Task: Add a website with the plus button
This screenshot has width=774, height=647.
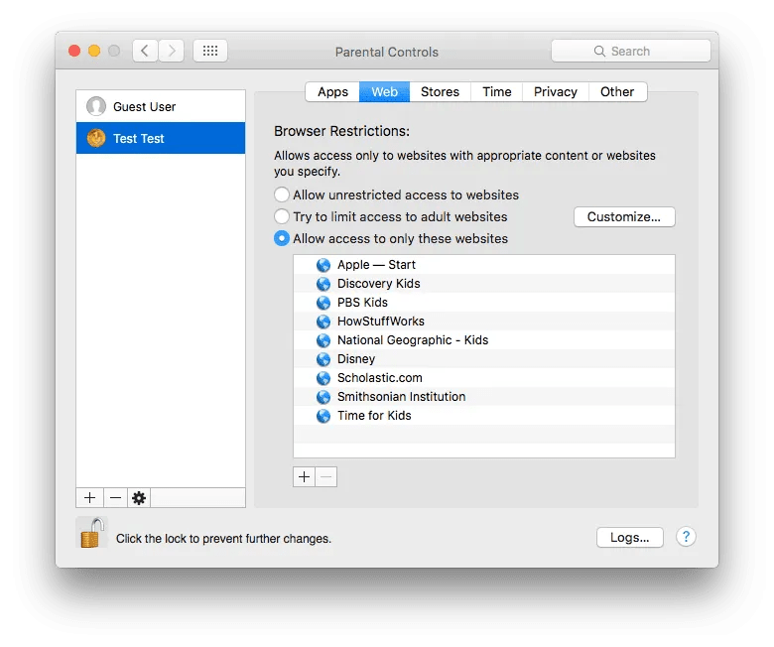Action: click(304, 476)
